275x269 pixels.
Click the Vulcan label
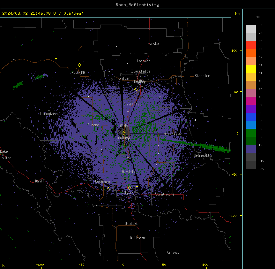point(173,253)
